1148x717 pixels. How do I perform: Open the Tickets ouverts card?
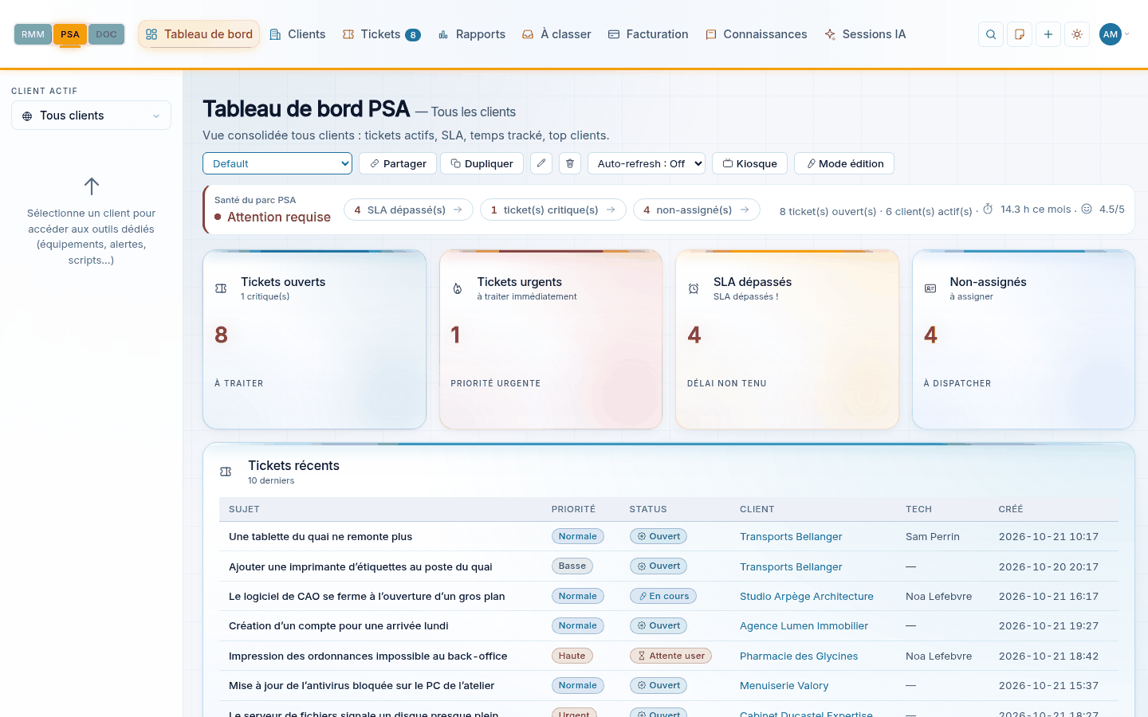(x=314, y=339)
